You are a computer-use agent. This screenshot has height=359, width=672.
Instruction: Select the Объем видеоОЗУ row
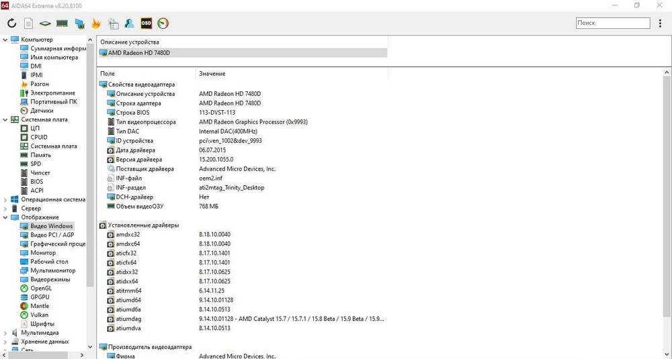point(243,207)
